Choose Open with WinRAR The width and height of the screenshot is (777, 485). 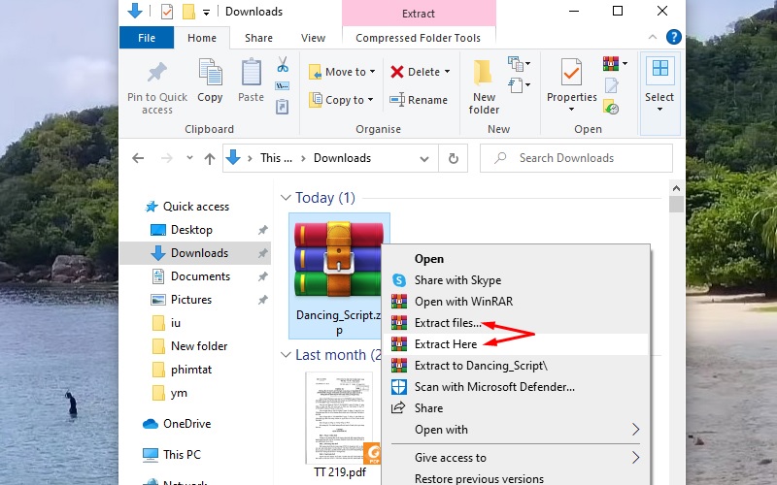(x=516, y=302)
